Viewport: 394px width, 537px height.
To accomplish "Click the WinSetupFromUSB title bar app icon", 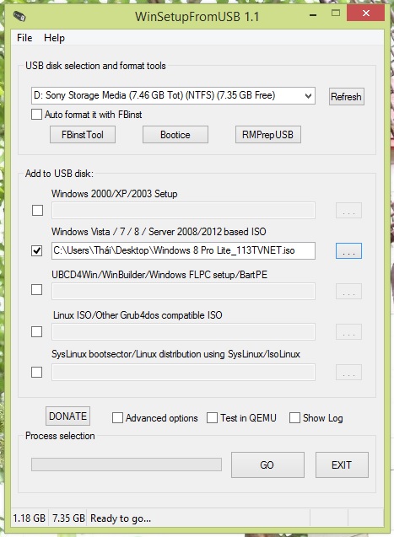I will pyautogui.click(x=19, y=16).
